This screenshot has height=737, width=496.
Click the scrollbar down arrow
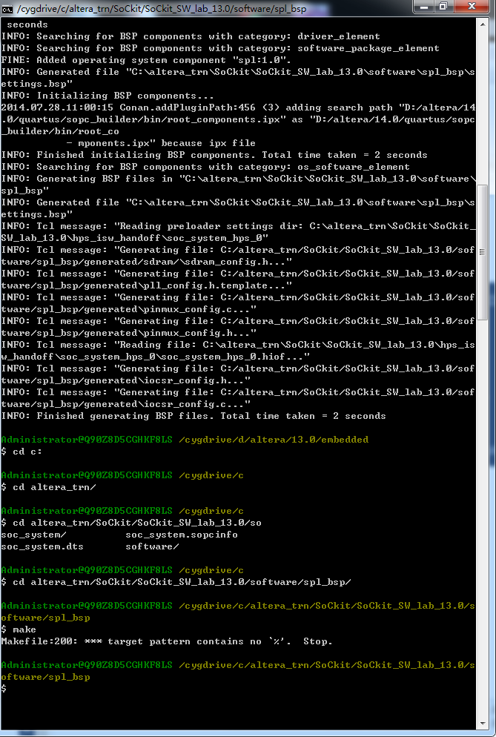(483, 724)
